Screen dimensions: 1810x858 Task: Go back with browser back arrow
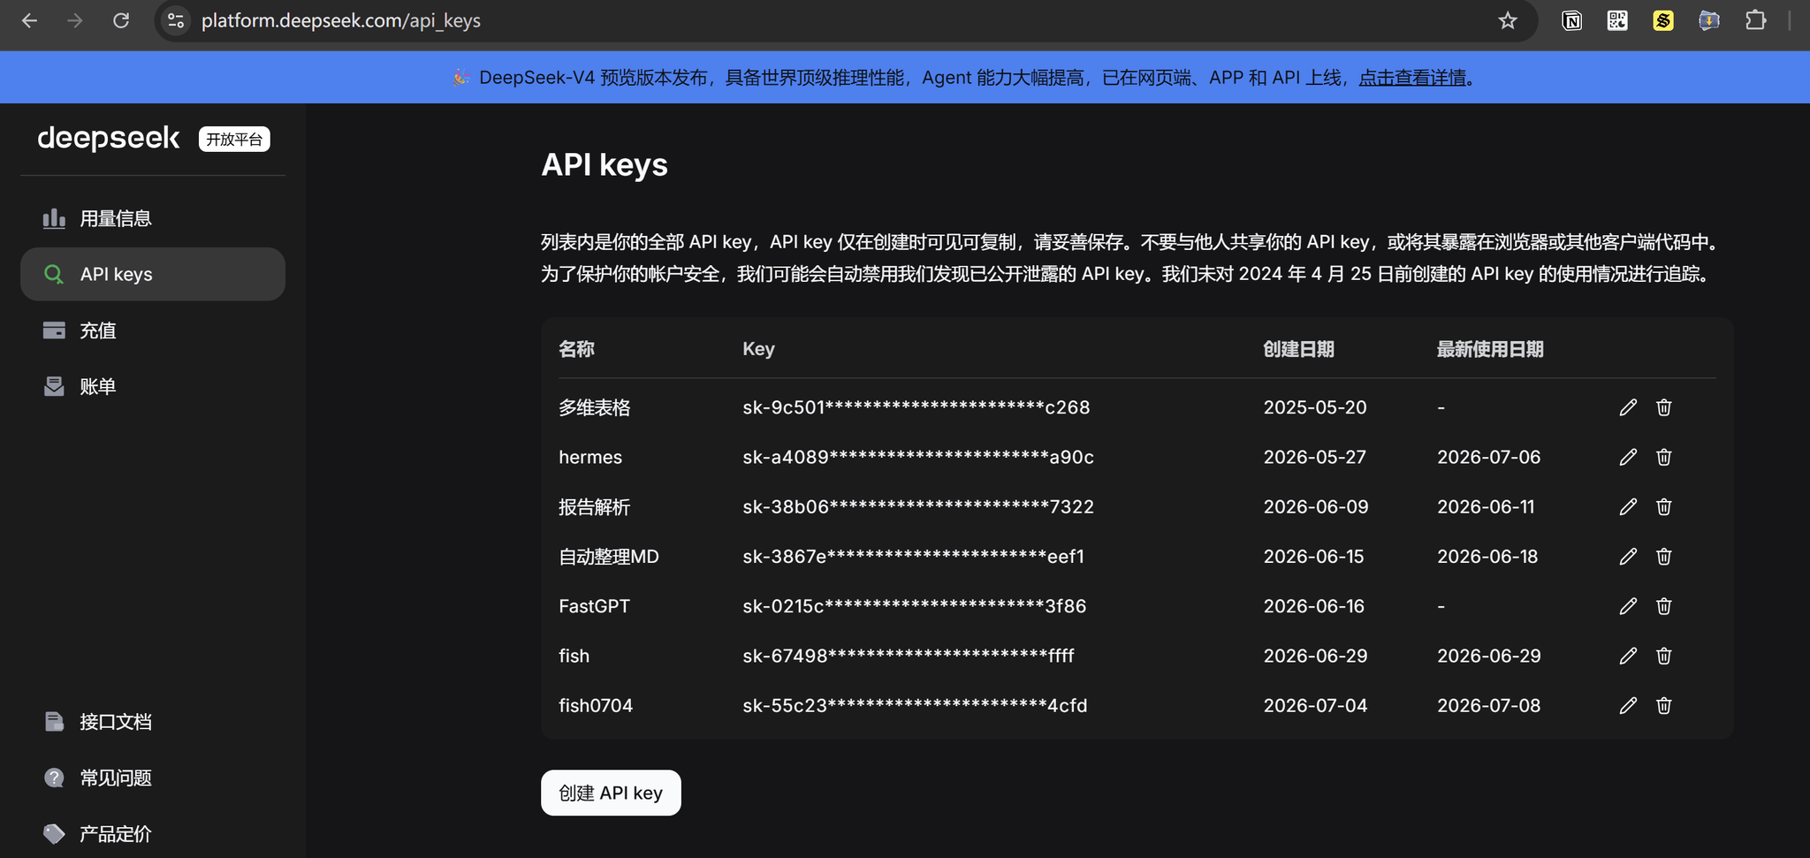[29, 20]
